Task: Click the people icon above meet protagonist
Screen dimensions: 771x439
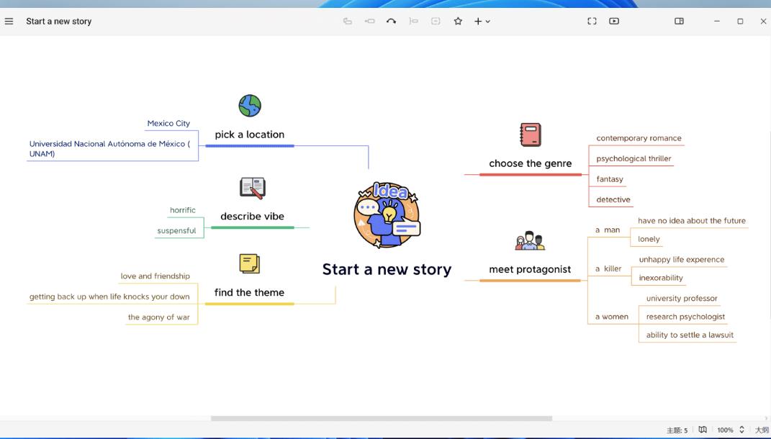Action: pyautogui.click(x=530, y=241)
